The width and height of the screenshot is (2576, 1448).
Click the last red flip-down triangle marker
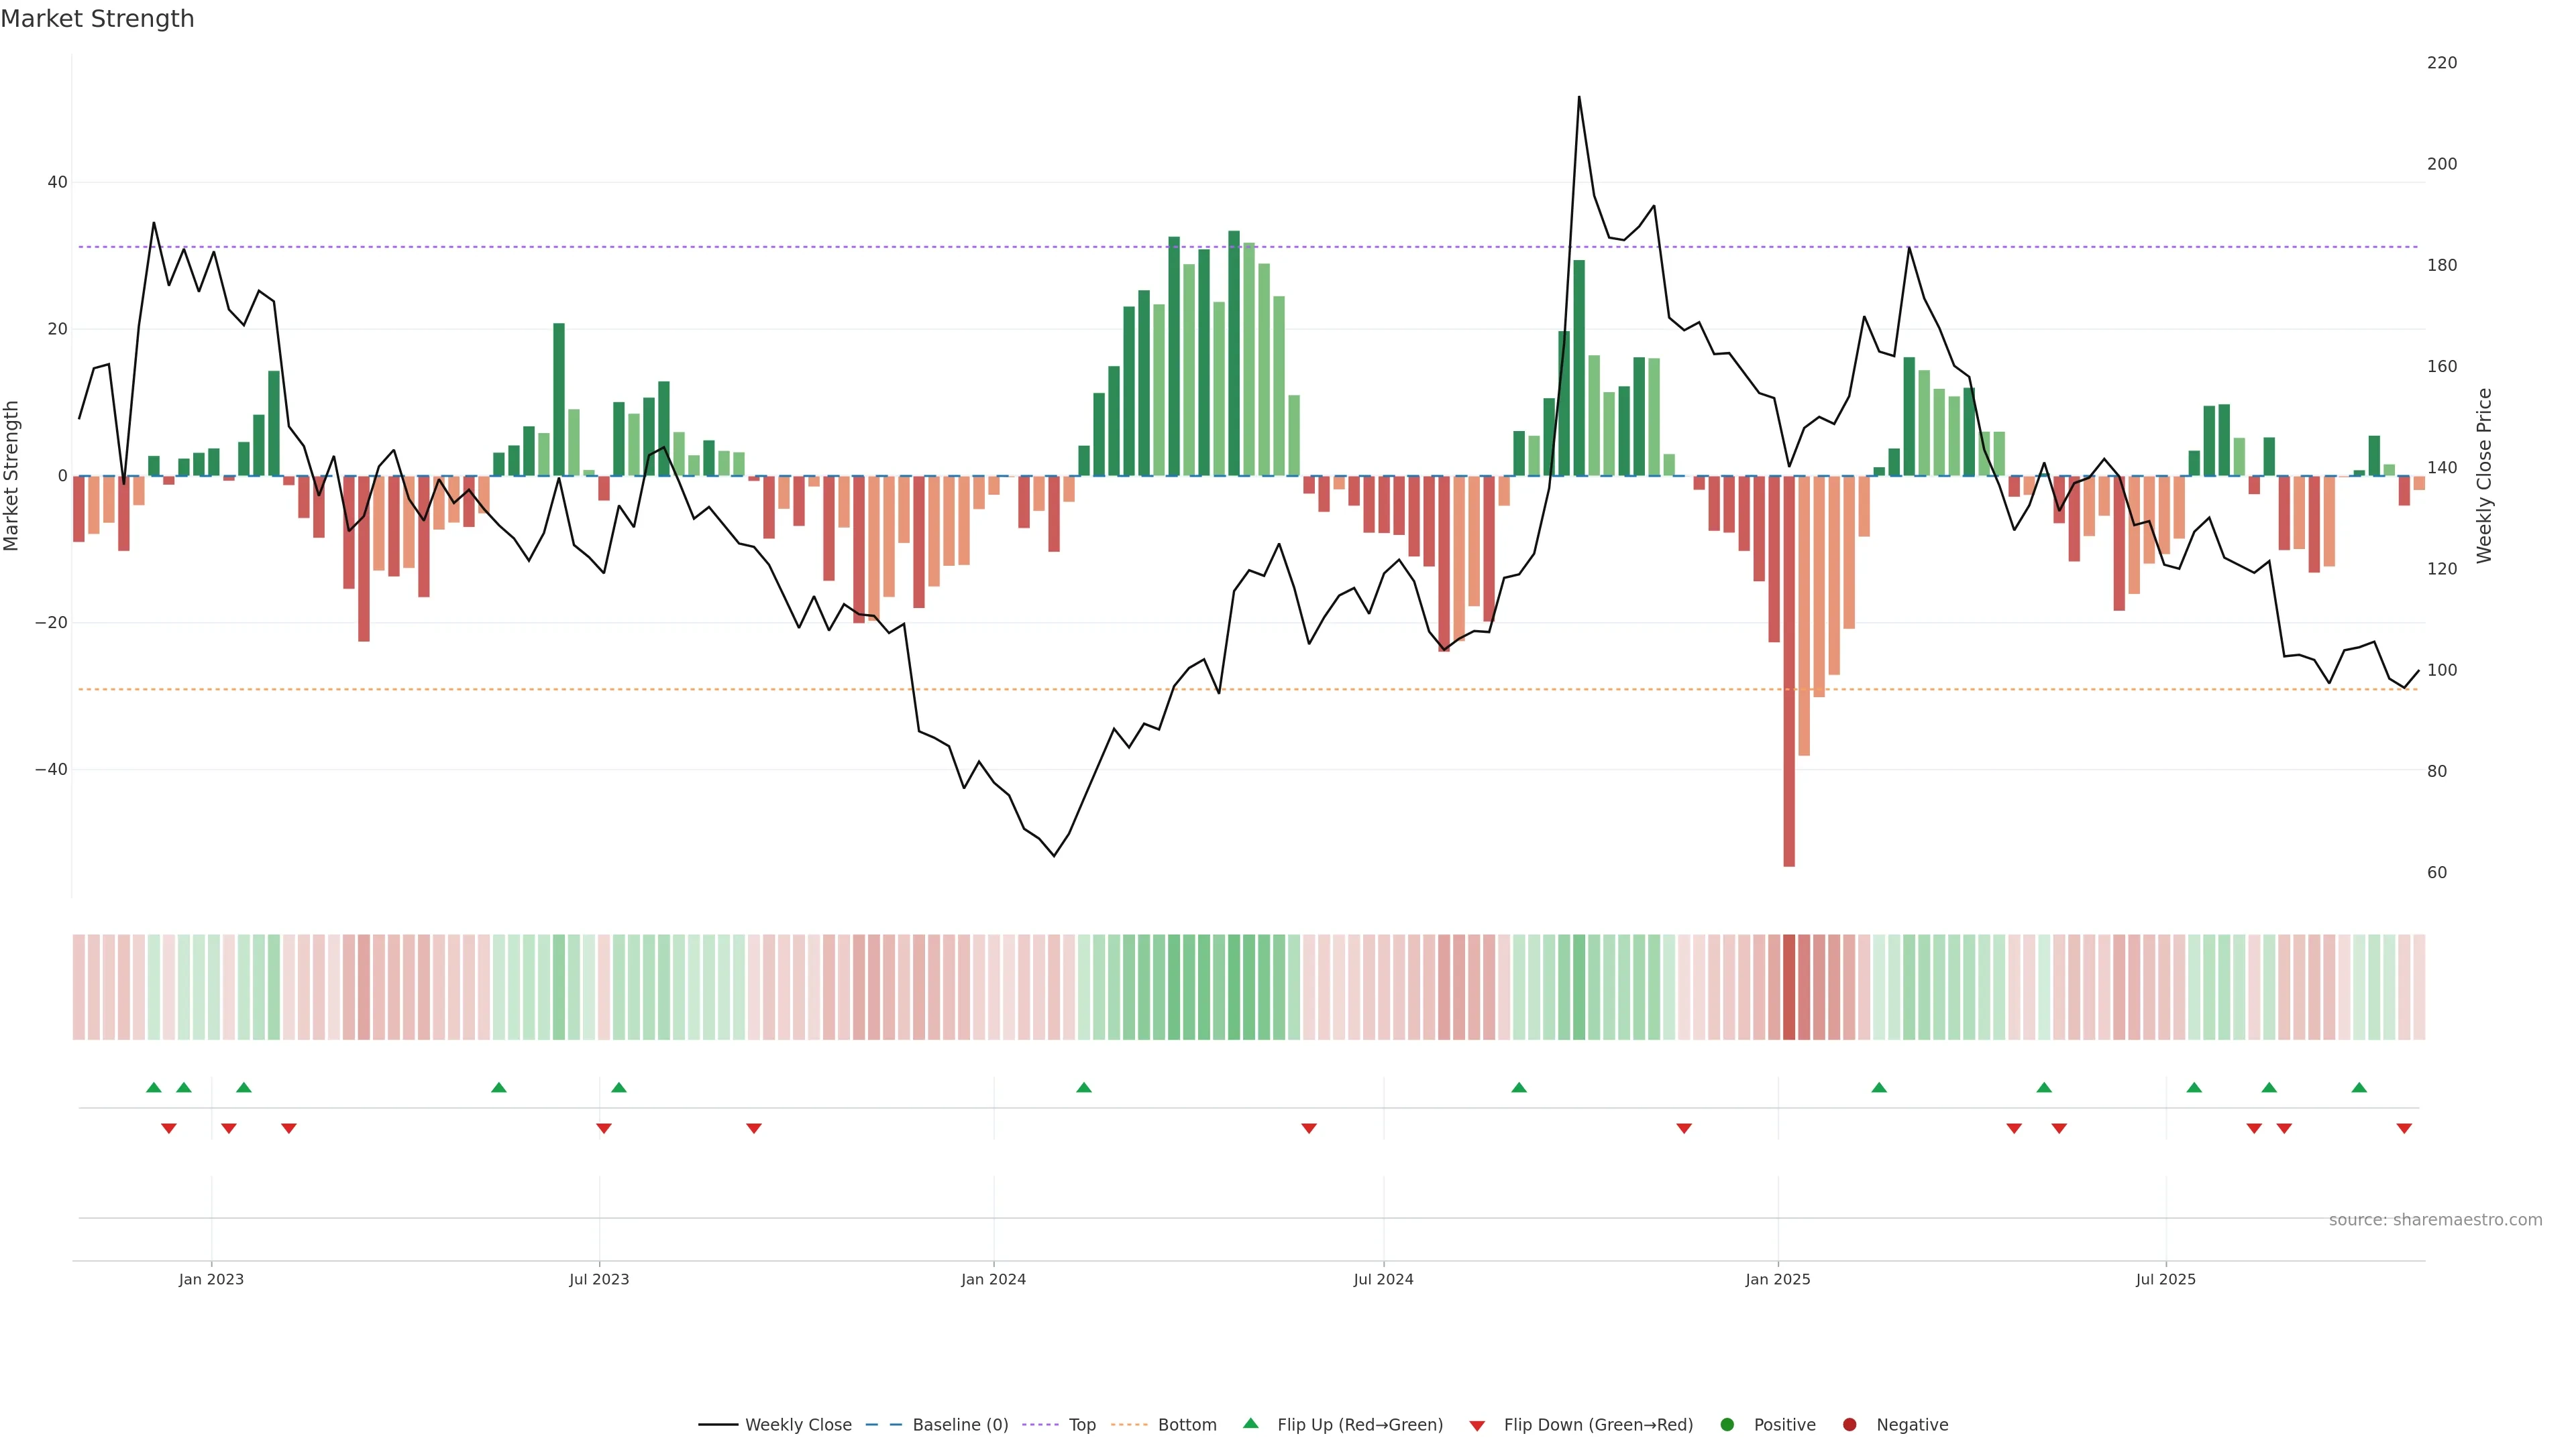(2404, 1128)
